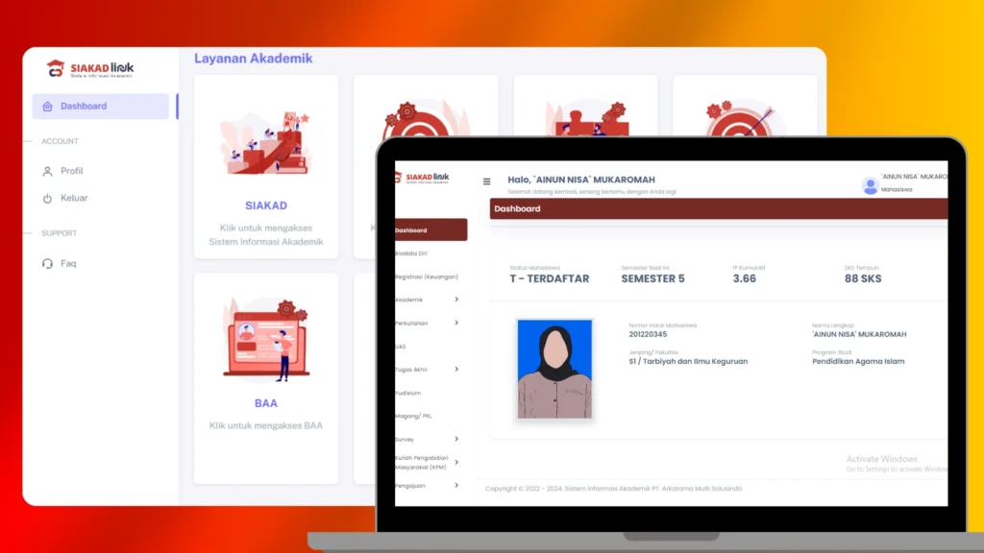Click "S1 / Tarbiyah dan Ilmu Keguruan" text
This screenshot has height=553, width=984.
point(688,362)
